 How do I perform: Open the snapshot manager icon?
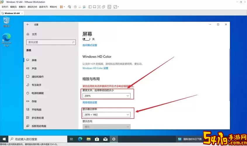point(84,7)
